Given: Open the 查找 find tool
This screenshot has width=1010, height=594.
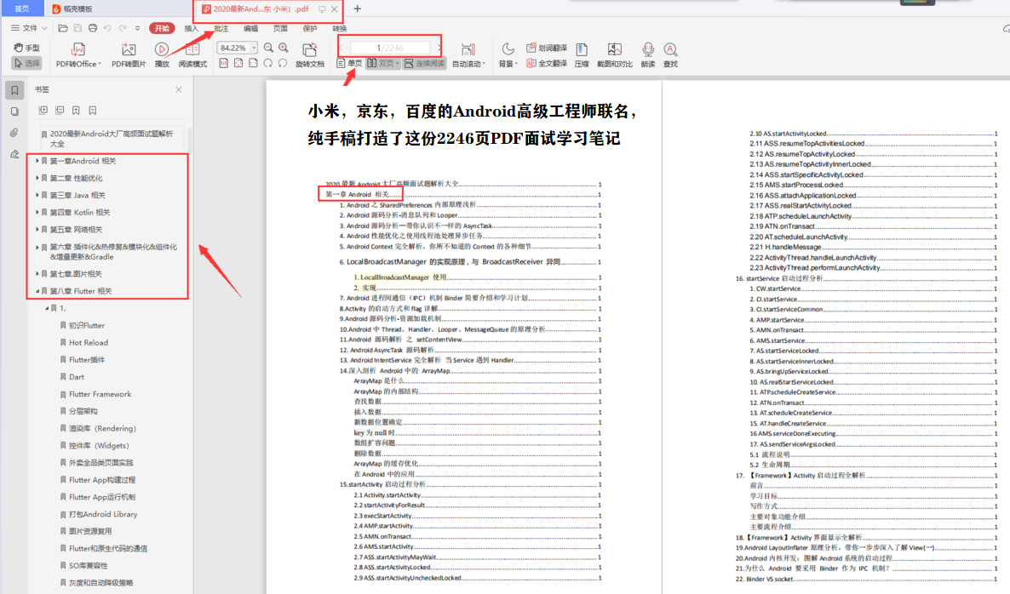Looking at the screenshot, I should pos(670,54).
